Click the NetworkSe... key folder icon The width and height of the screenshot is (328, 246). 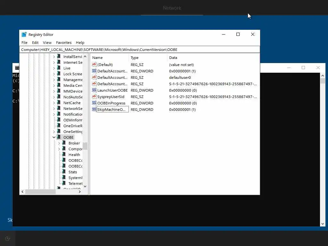(x=59, y=108)
